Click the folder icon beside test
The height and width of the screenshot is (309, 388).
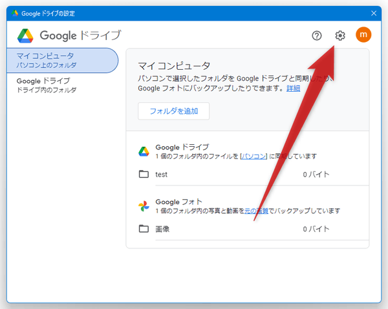click(144, 174)
